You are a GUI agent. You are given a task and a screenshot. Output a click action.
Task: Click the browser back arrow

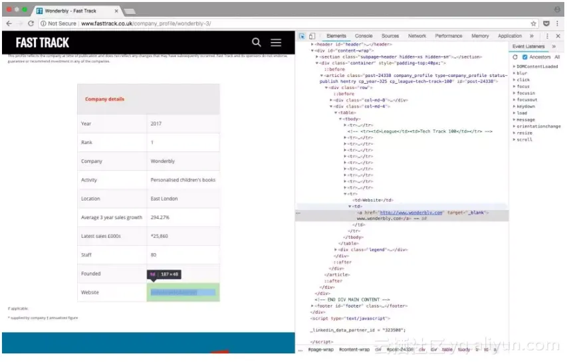coord(9,23)
